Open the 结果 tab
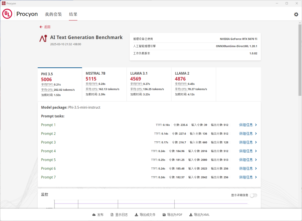 73,14
